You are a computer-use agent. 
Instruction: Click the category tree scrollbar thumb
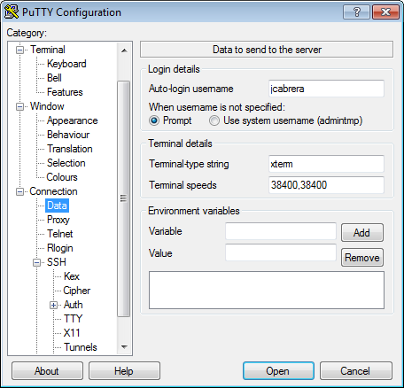click(x=124, y=198)
